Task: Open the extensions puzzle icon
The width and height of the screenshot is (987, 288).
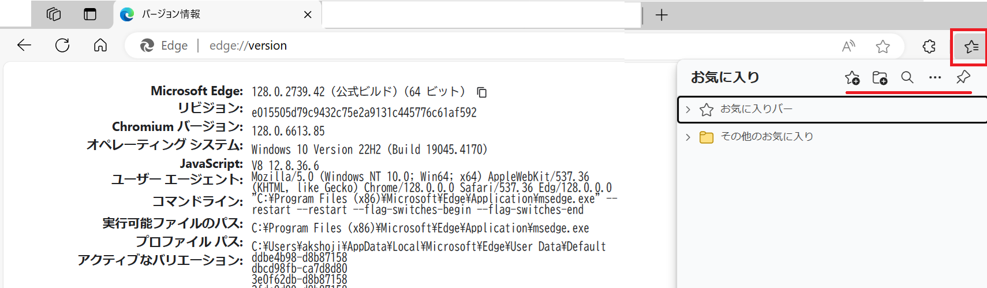Action: [929, 46]
